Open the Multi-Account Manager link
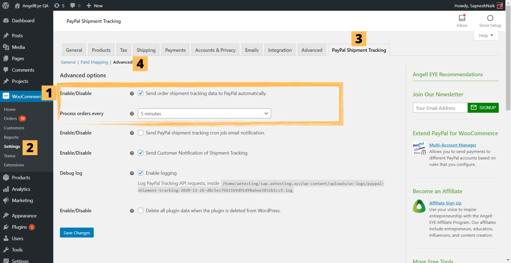Viewport: 511px width, 263px height. click(453, 145)
